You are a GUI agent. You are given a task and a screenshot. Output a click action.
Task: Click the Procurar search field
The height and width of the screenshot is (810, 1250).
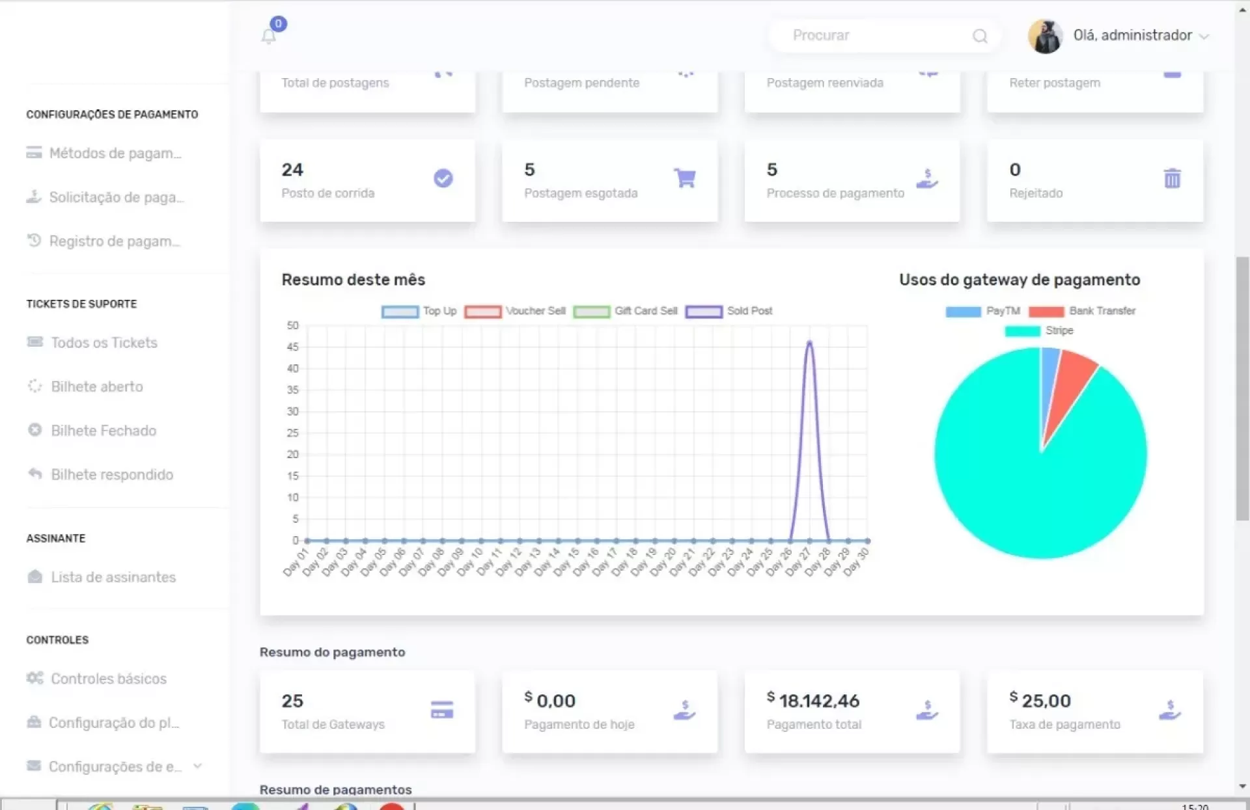[x=872, y=36]
